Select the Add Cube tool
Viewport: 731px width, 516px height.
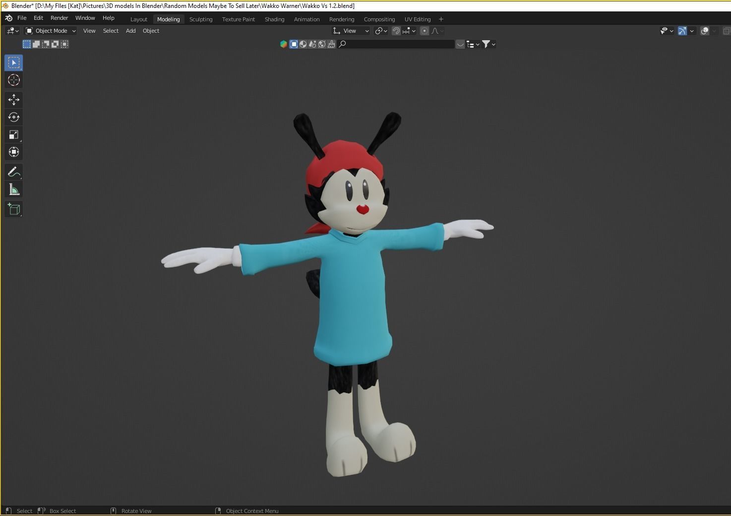pyautogui.click(x=14, y=209)
